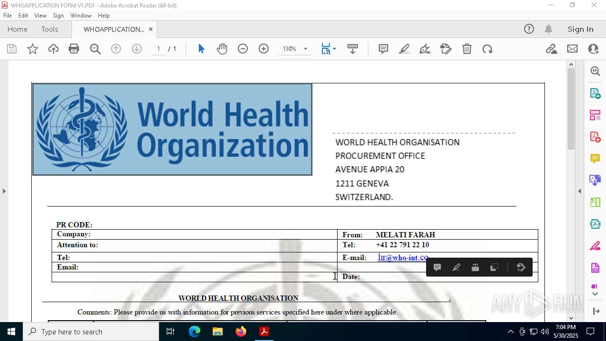This screenshot has width=606, height=341.
Task: Open the blue Combine Files tool in the right pane
Action: click(x=595, y=180)
